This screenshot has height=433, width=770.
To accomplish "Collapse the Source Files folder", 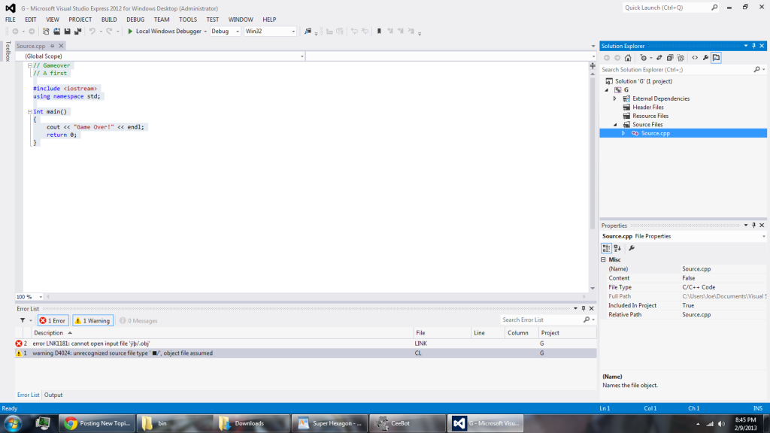I will pyautogui.click(x=615, y=125).
